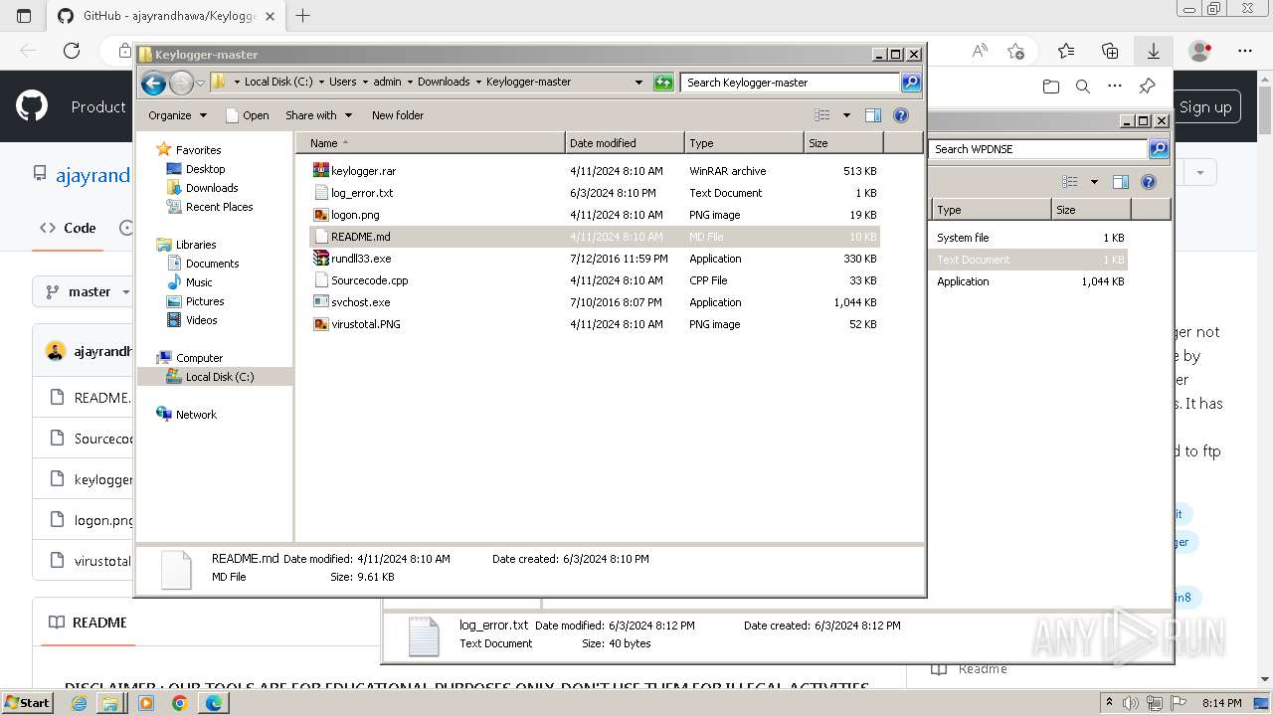The width and height of the screenshot is (1273, 716).
Task: Toggle preview pane in WPDNSE window
Action: tap(1121, 182)
